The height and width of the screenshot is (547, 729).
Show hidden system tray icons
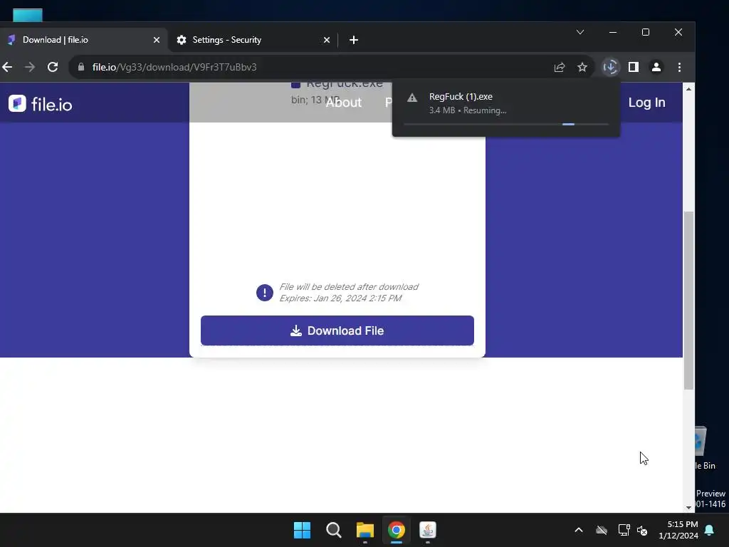click(x=579, y=530)
